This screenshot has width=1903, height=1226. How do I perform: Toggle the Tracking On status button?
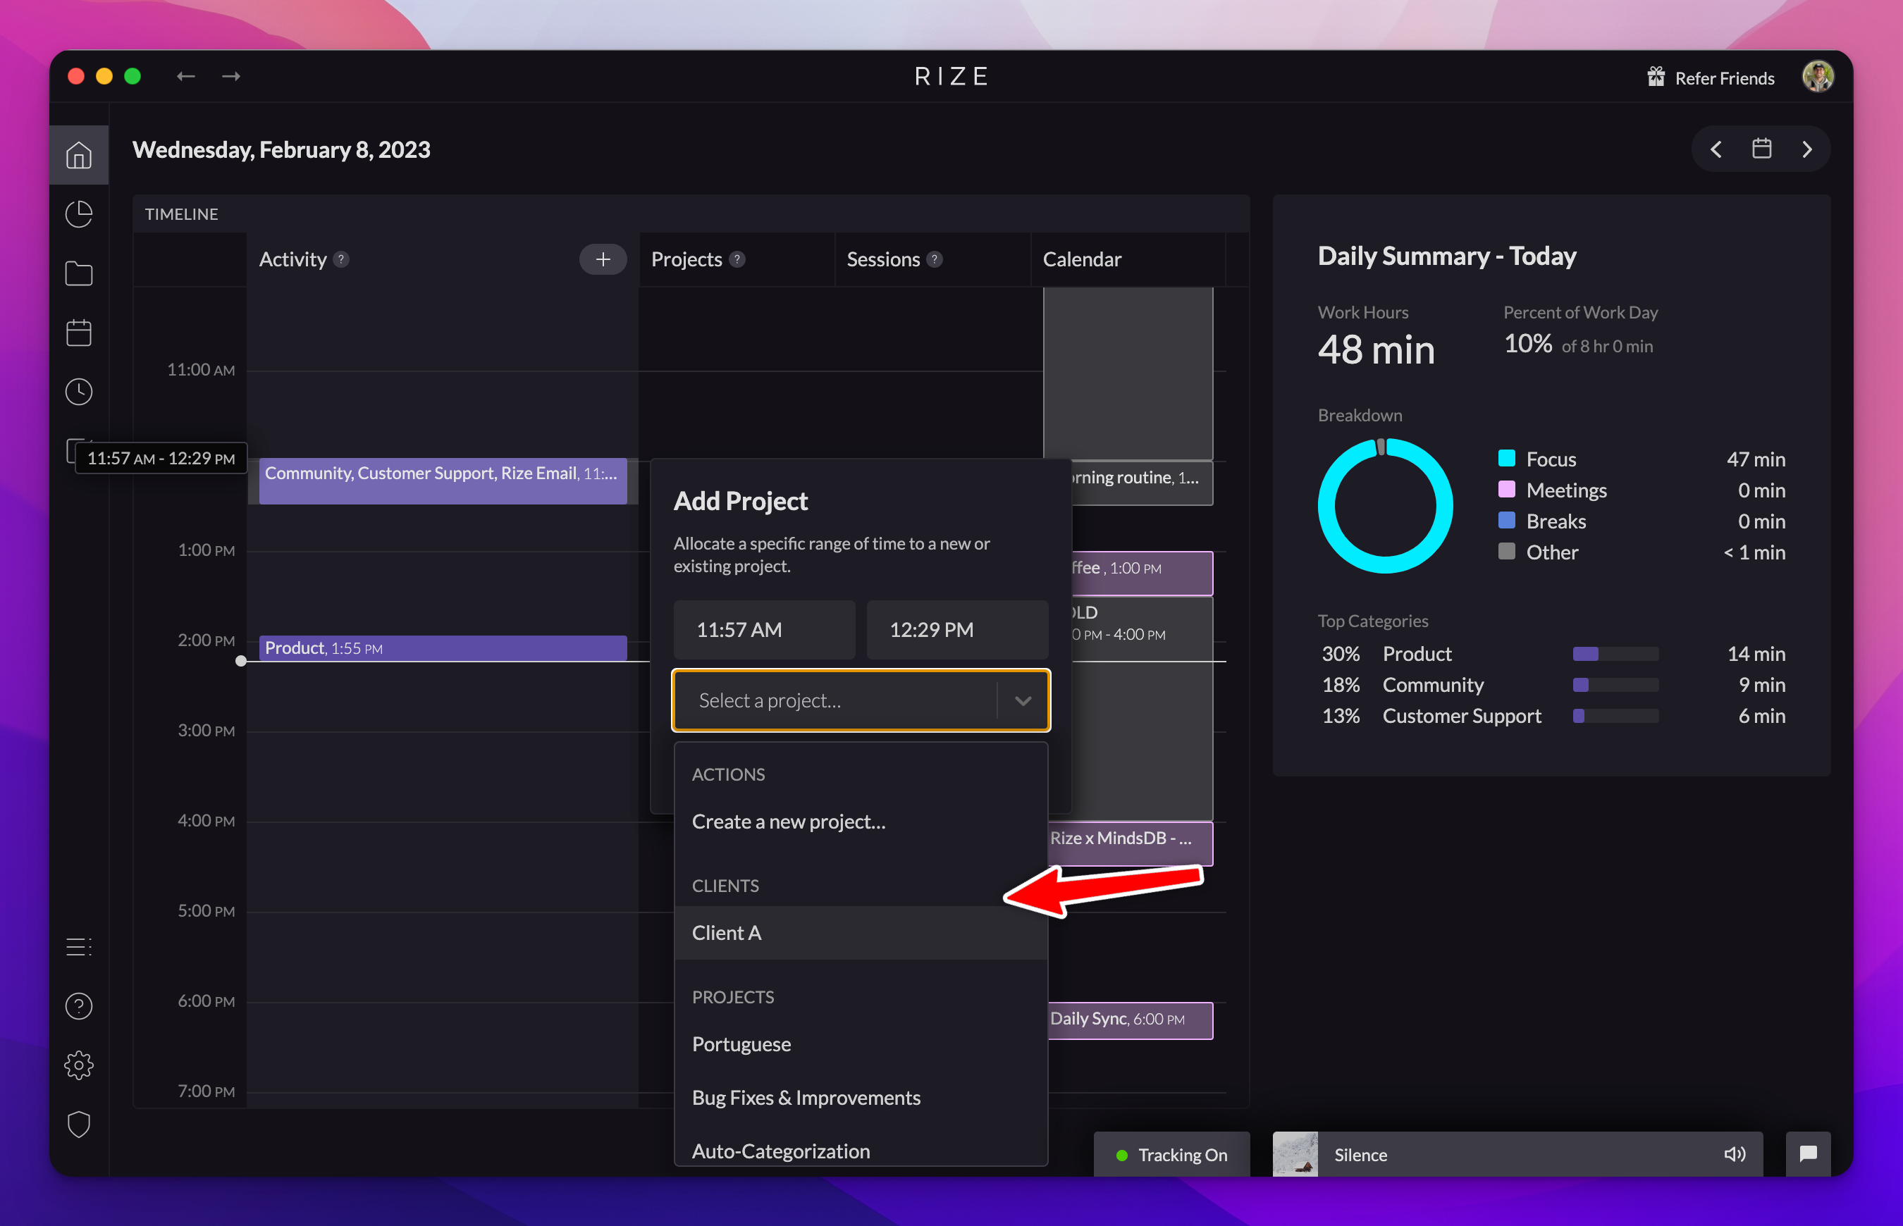pyautogui.click(x=1171, y=1153)
